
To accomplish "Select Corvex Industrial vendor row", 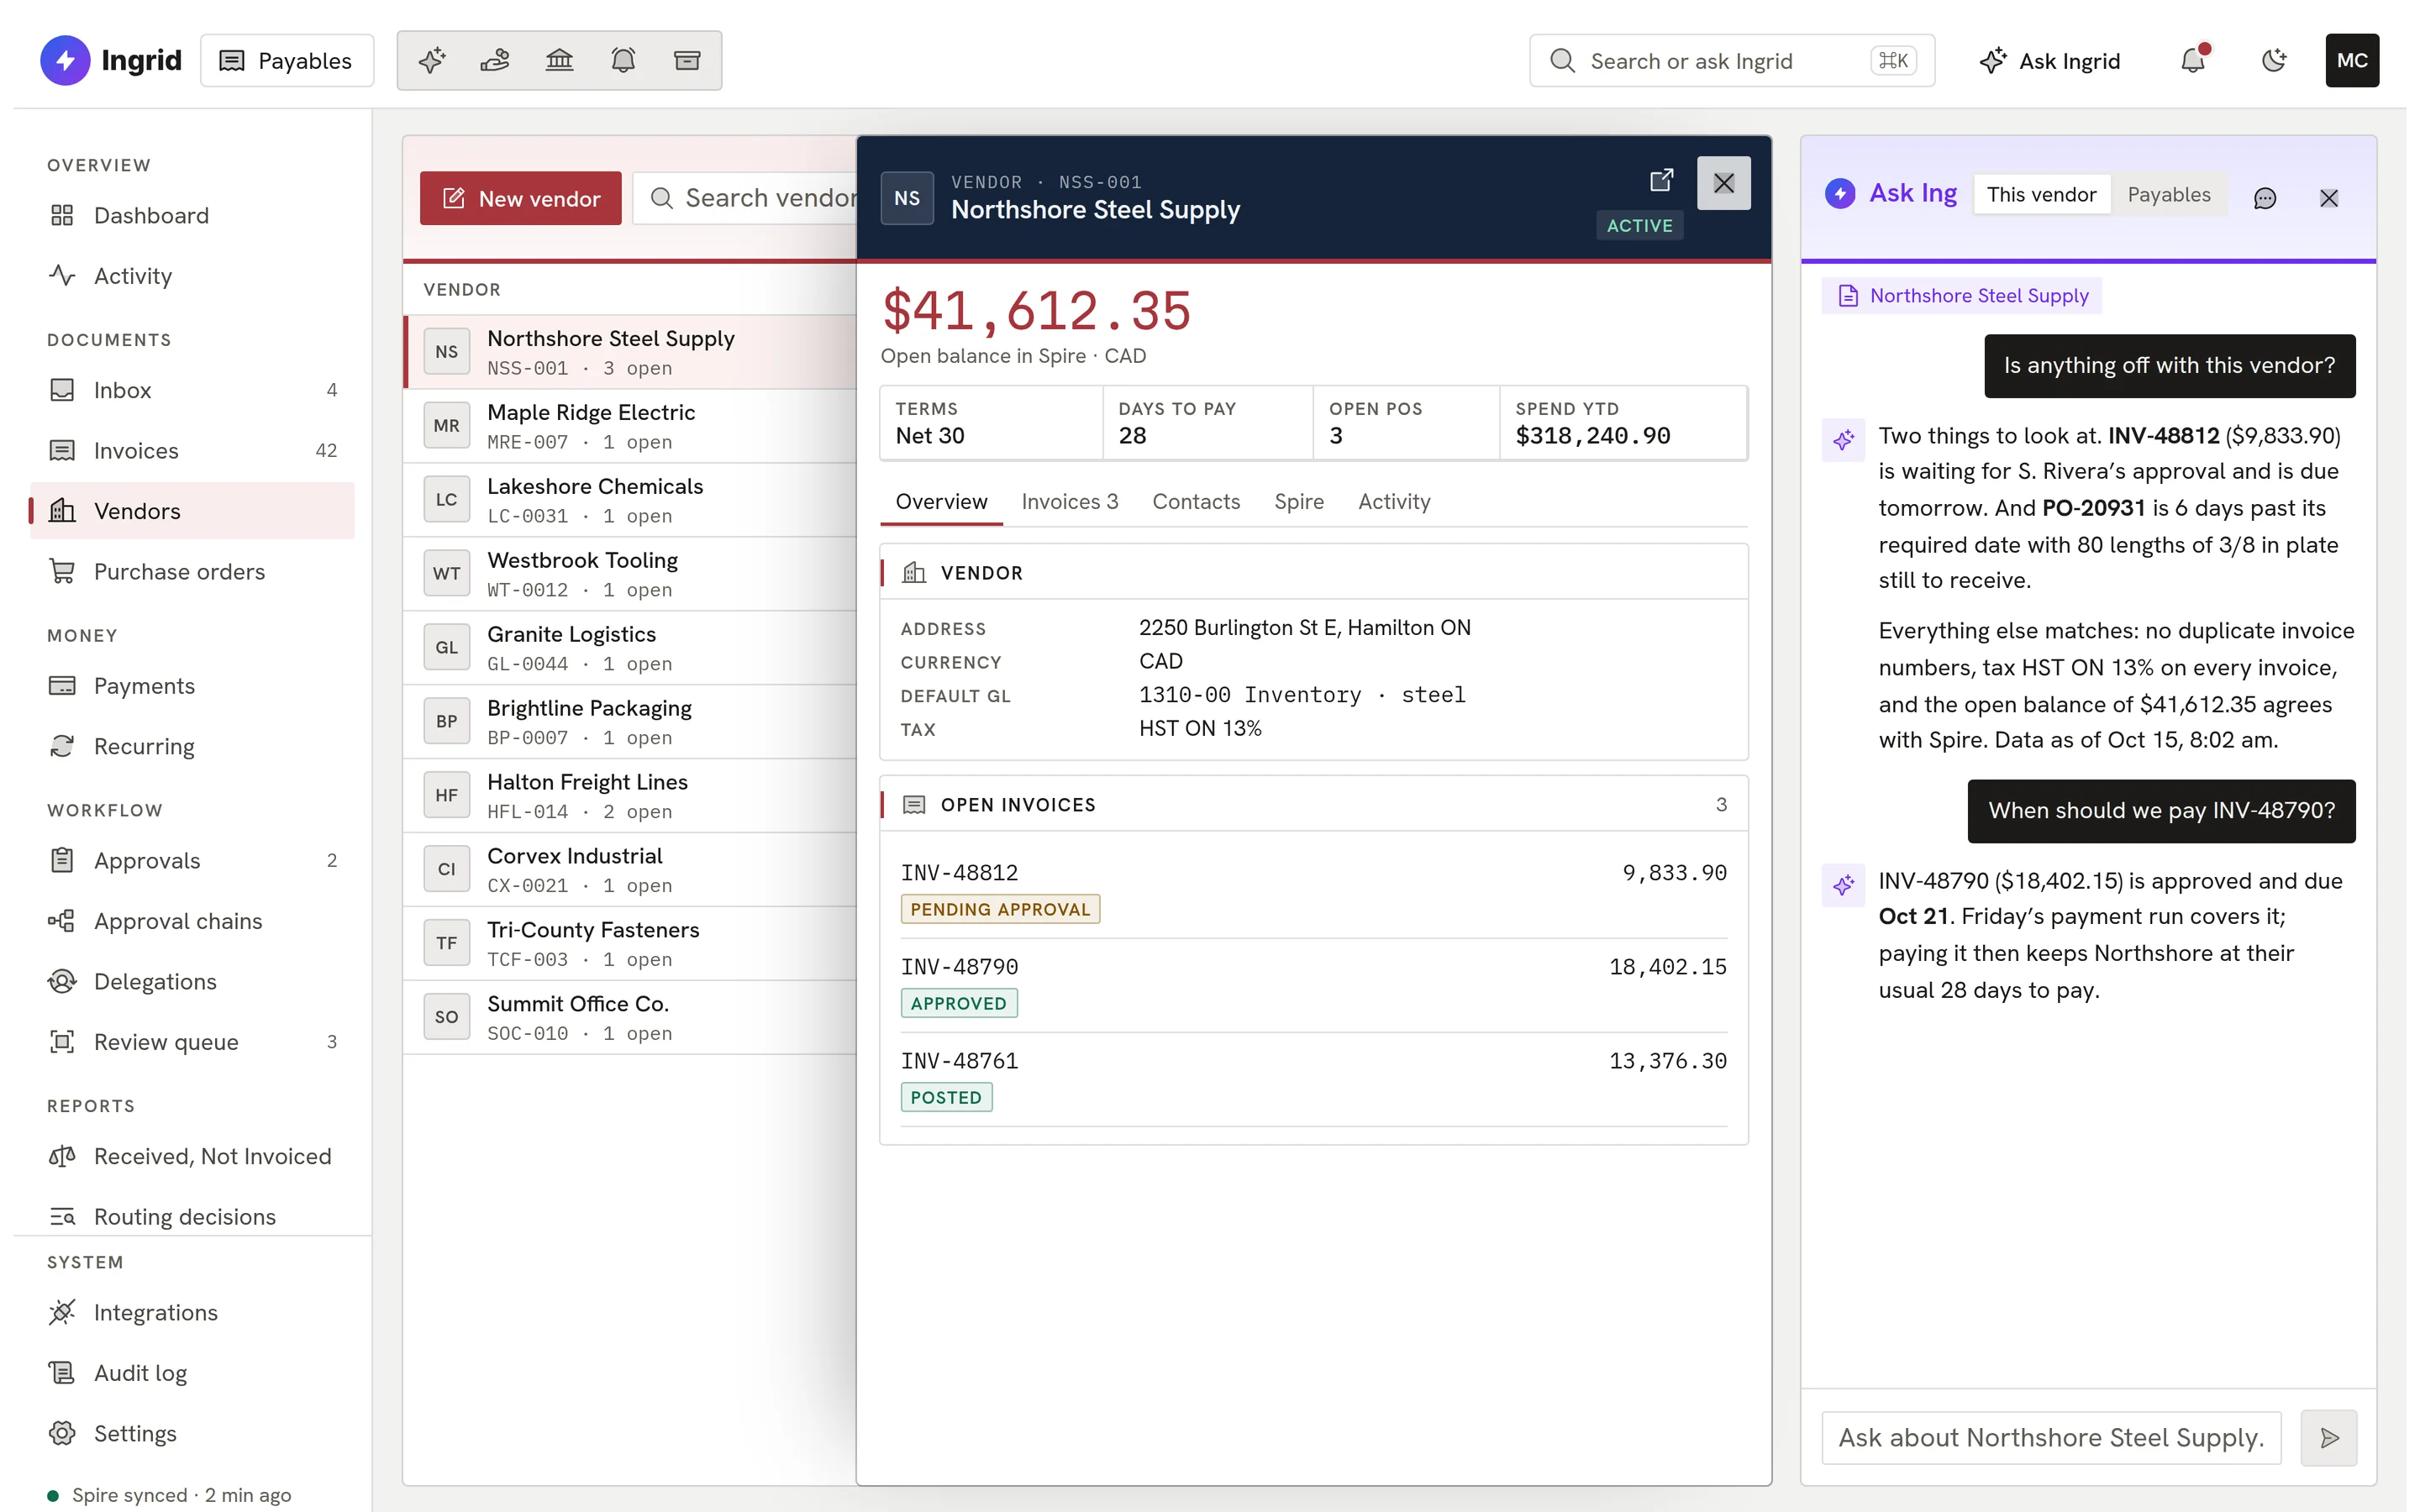I will [x=630, y=870].
